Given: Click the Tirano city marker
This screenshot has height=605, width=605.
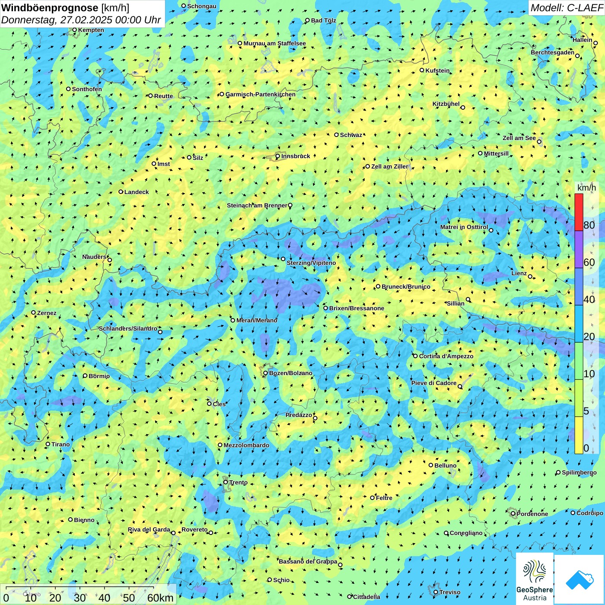Looking at the screenshot, I should point(48,444).
